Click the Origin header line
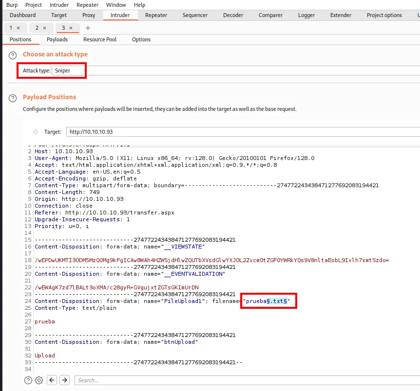 click(79, 199)
